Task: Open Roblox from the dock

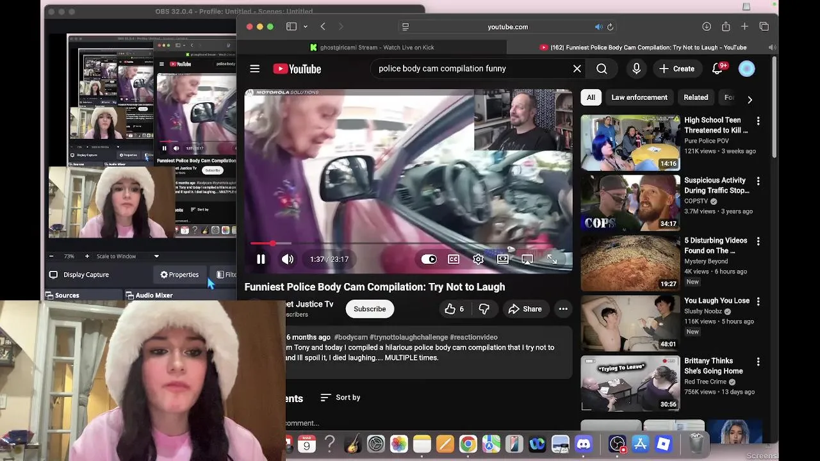Action: pos(663,444)
